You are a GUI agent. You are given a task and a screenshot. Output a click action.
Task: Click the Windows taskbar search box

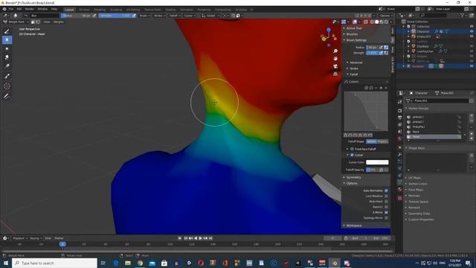54,263
